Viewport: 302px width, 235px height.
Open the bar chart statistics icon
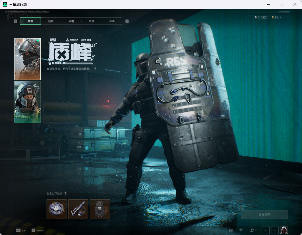click(231, 230)
